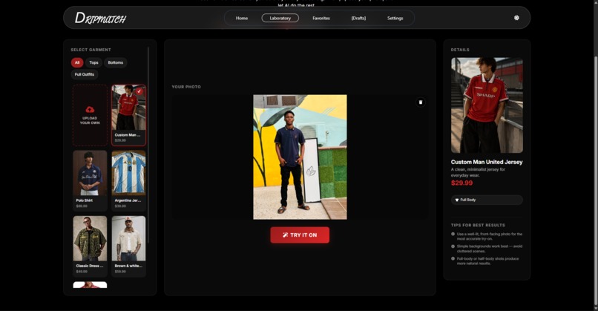
Task: Click the Dripmatch logo
Action: [100, 18]
